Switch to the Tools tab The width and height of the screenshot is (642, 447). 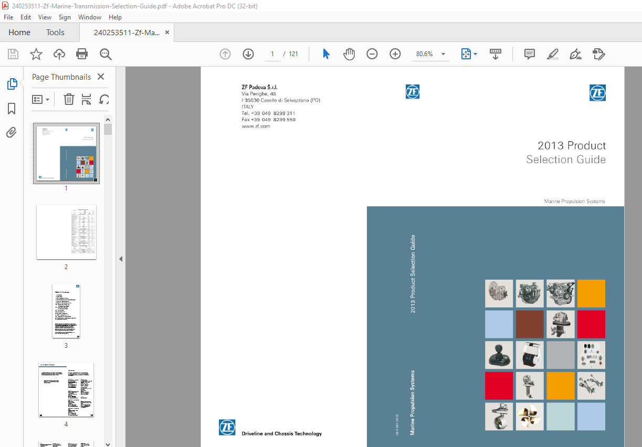coord(55,33)
